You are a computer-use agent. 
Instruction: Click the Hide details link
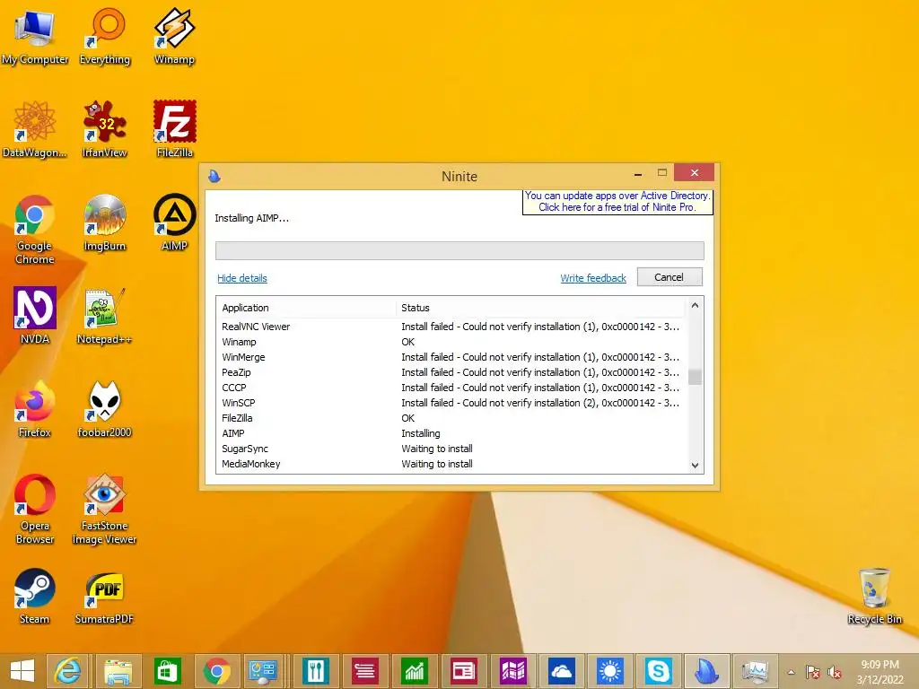click(x=242, y=278)
